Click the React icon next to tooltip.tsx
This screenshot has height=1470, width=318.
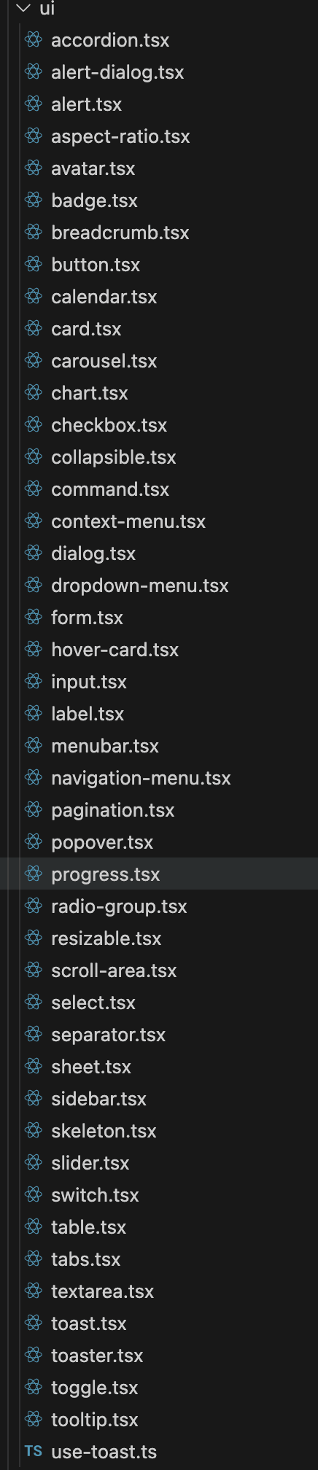point(34,1419)
